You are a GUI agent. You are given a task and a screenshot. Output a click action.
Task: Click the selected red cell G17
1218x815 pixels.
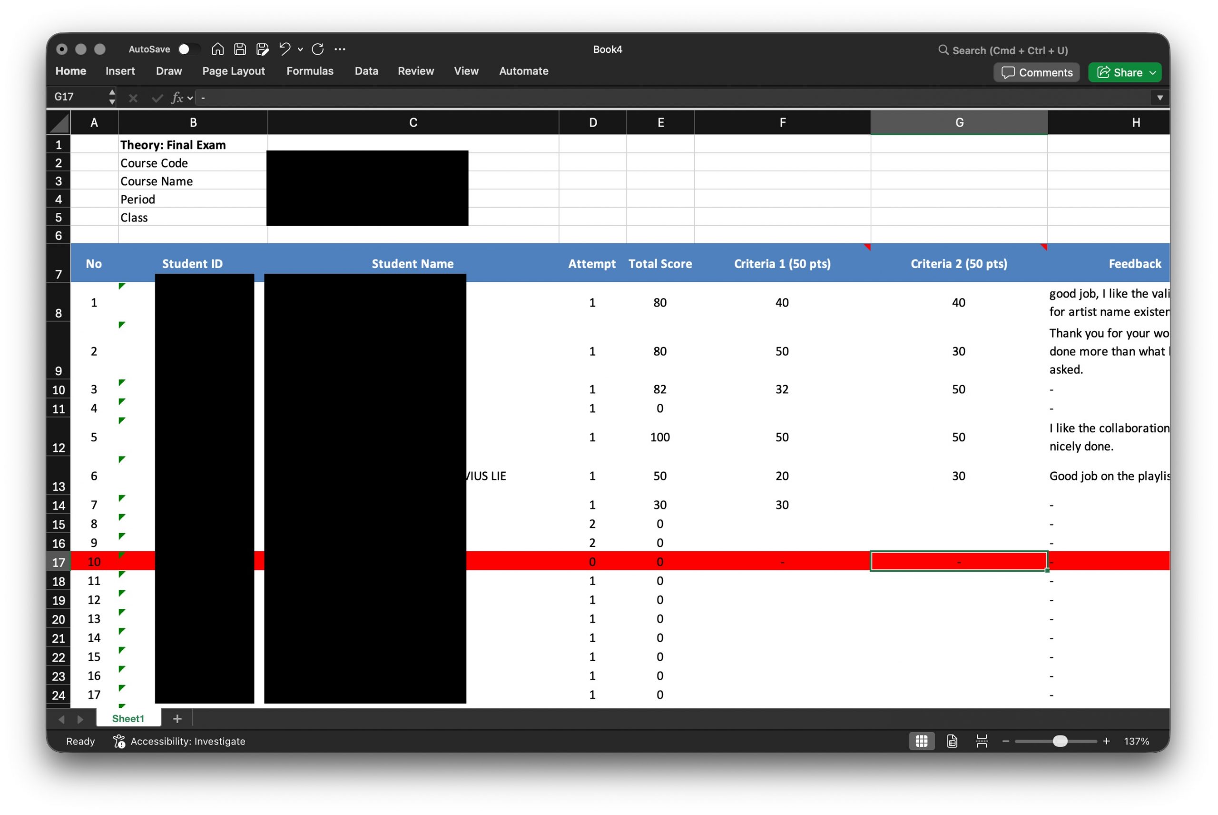pyautogui.click(x=959, y=561)
